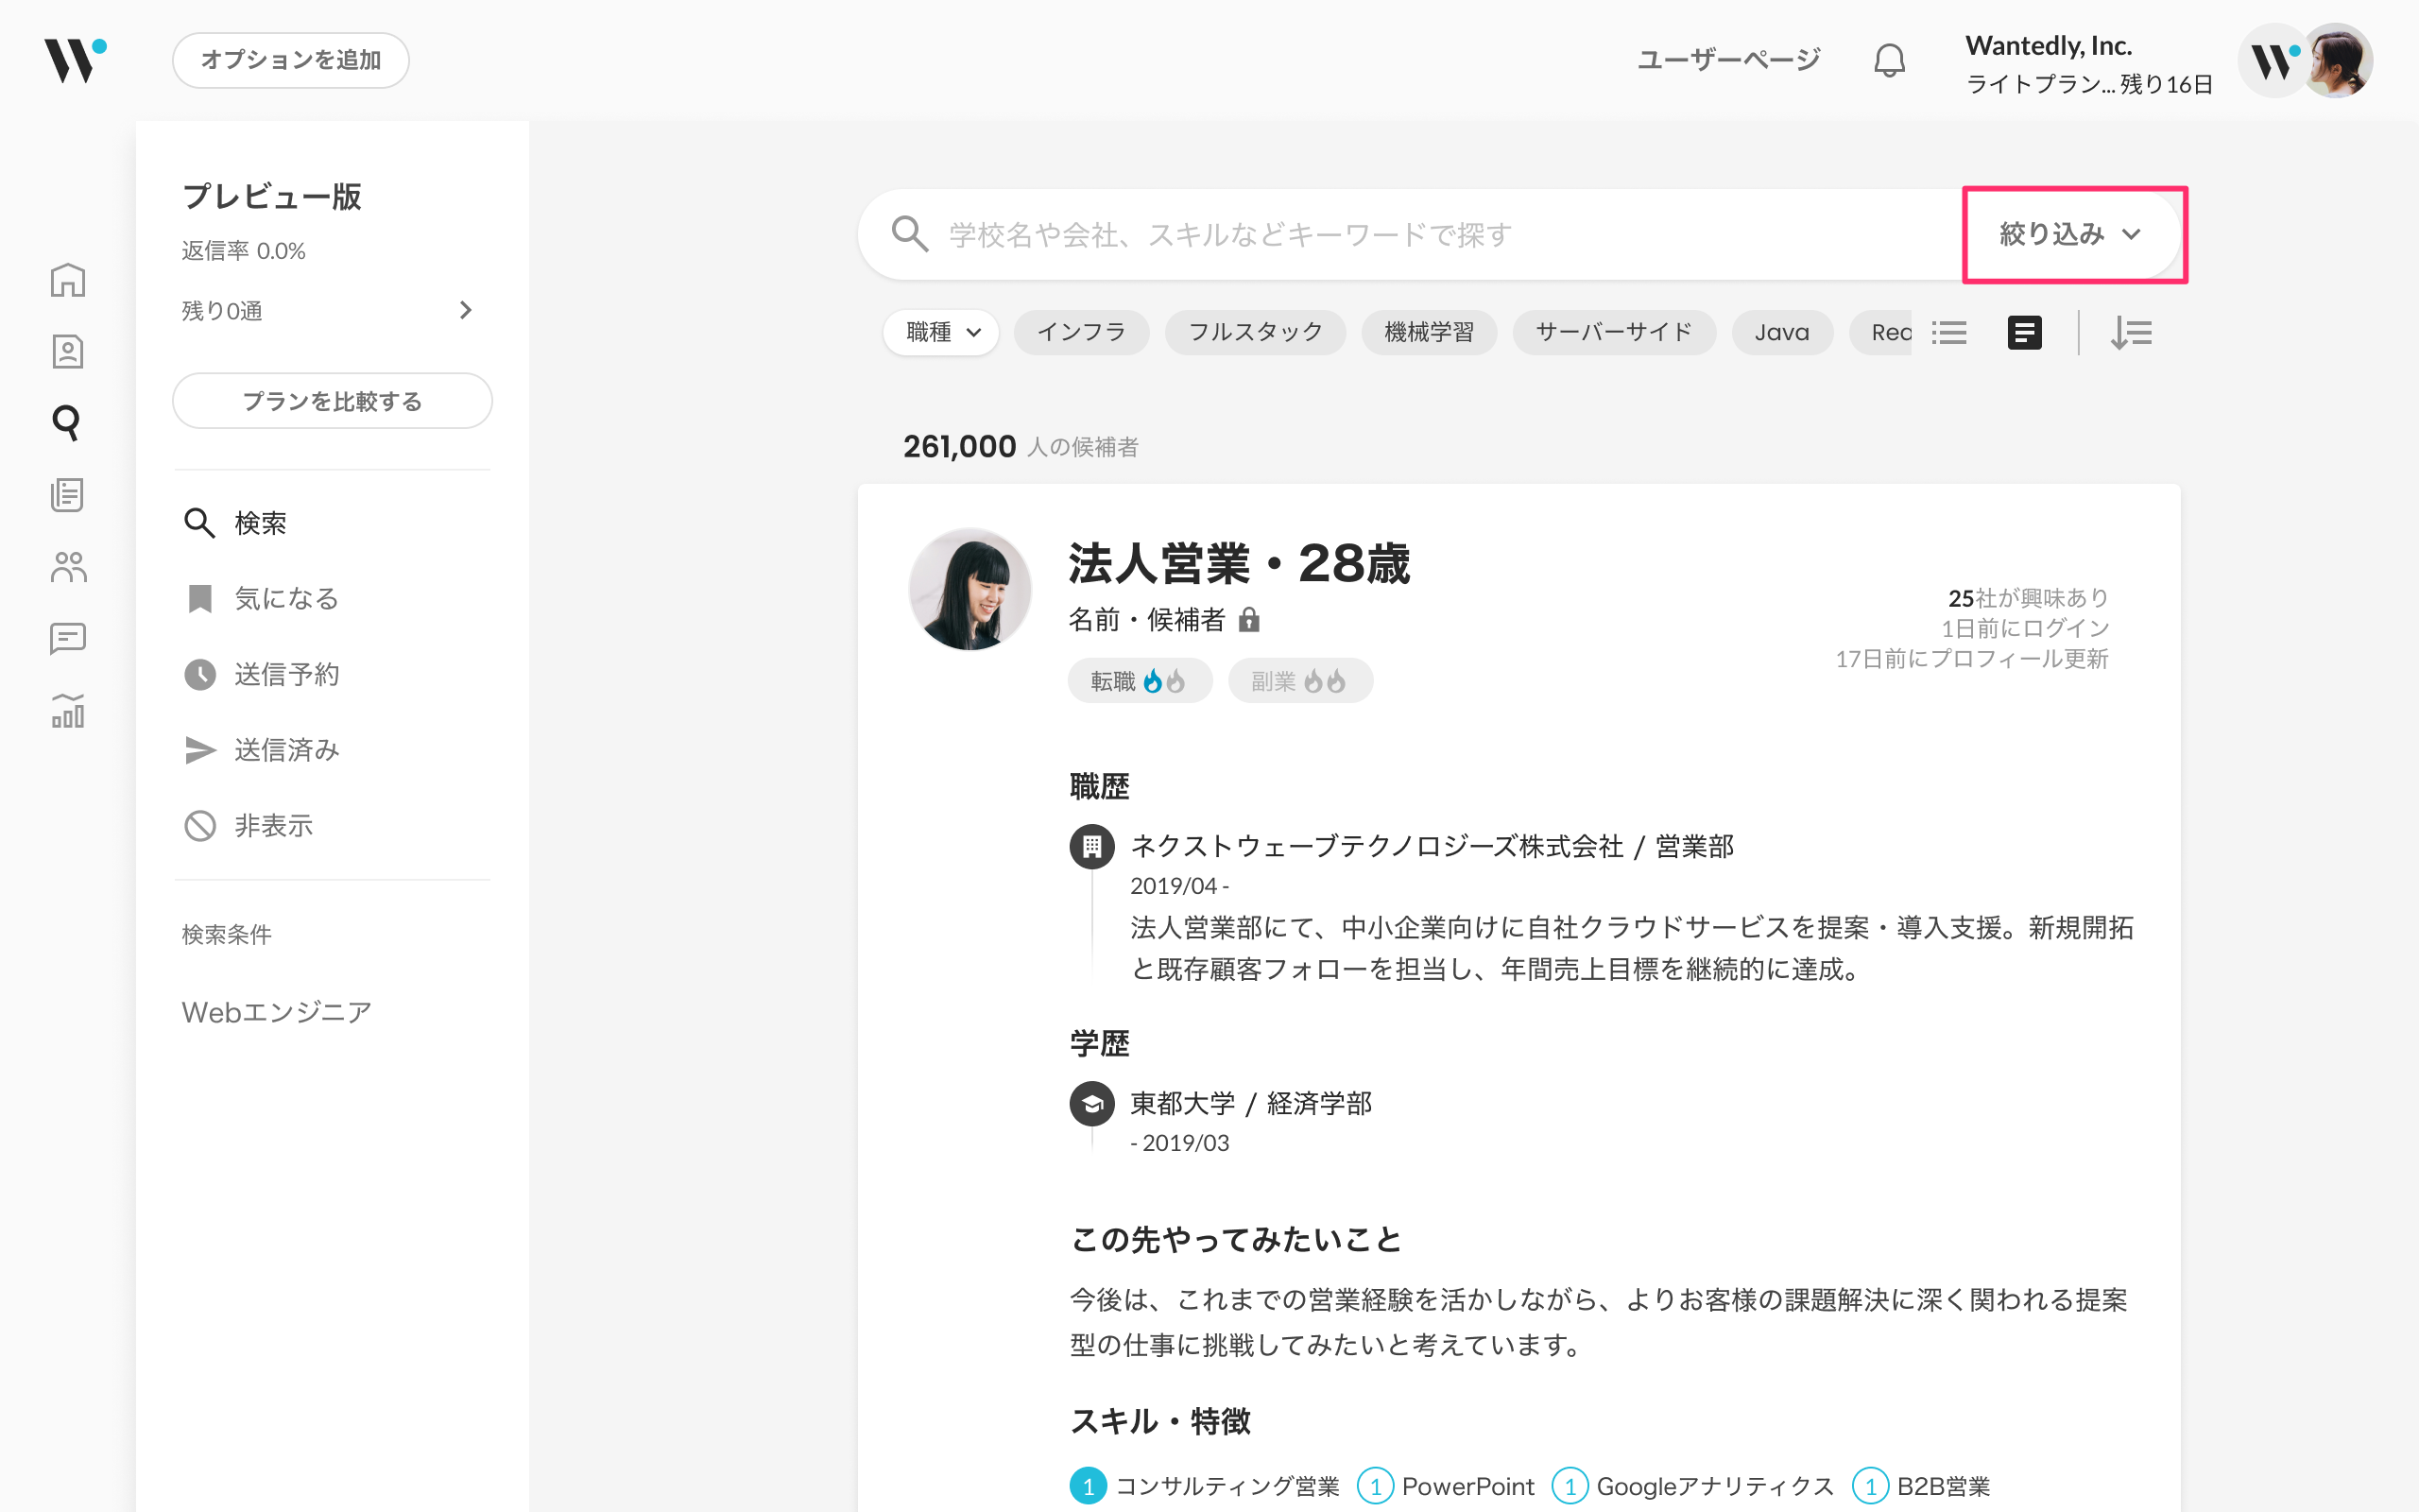Switch to compact list view
This screenshot has width=2419, height=1512.
point(1949,333)
